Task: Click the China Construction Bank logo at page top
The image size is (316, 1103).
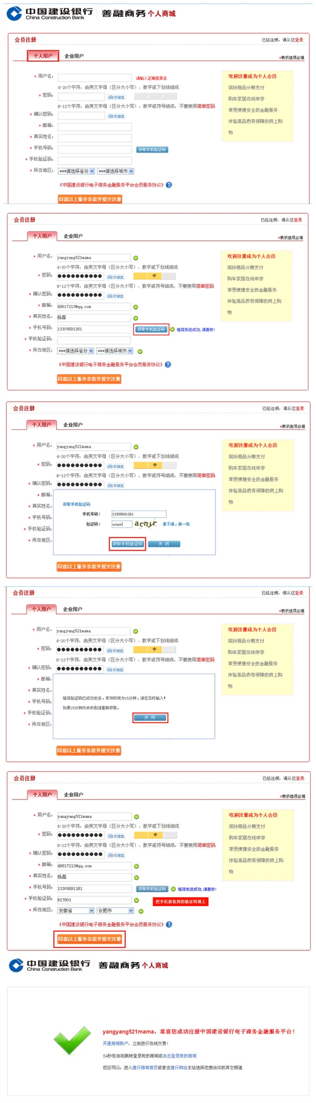Action: tap(50, 14)
